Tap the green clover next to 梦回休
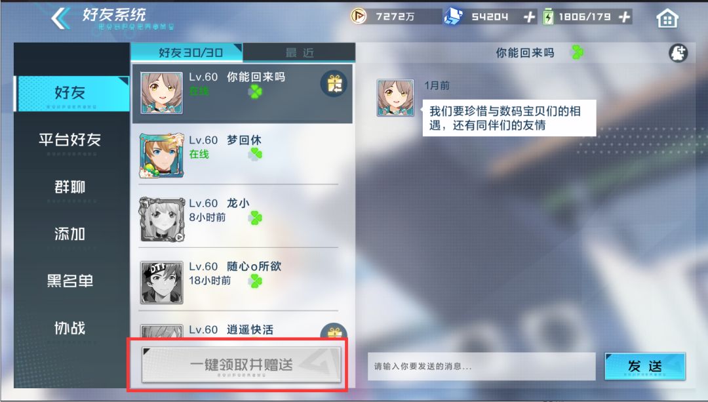This screenshot has height=402, width=708. click(x=255, y=155)
